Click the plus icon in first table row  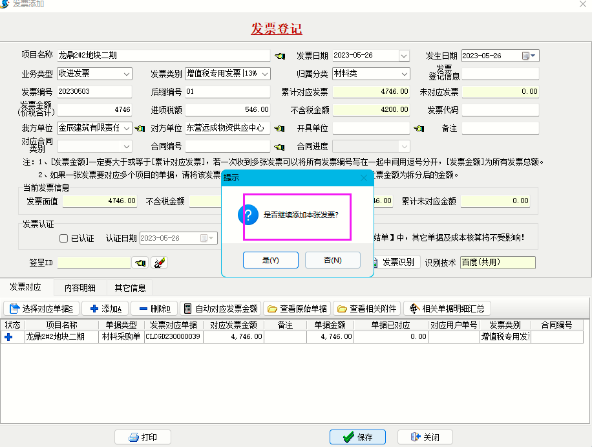pyautogui.click(x=8, y=337)
